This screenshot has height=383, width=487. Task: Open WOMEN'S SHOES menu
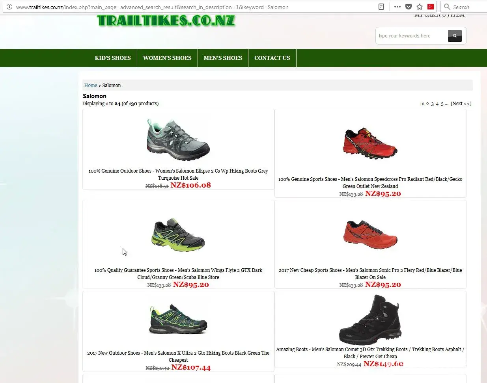click(x=167, y=58)
